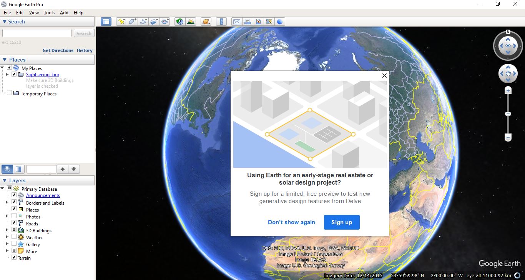Click the zoom slider handle
The image size is (525, 280).
tap(508, 114)
